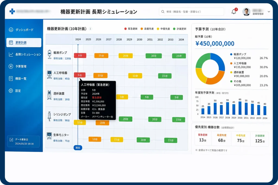Focus the equipment search field
The width and height of the screenshot is (278, 185).
[191, 12]
